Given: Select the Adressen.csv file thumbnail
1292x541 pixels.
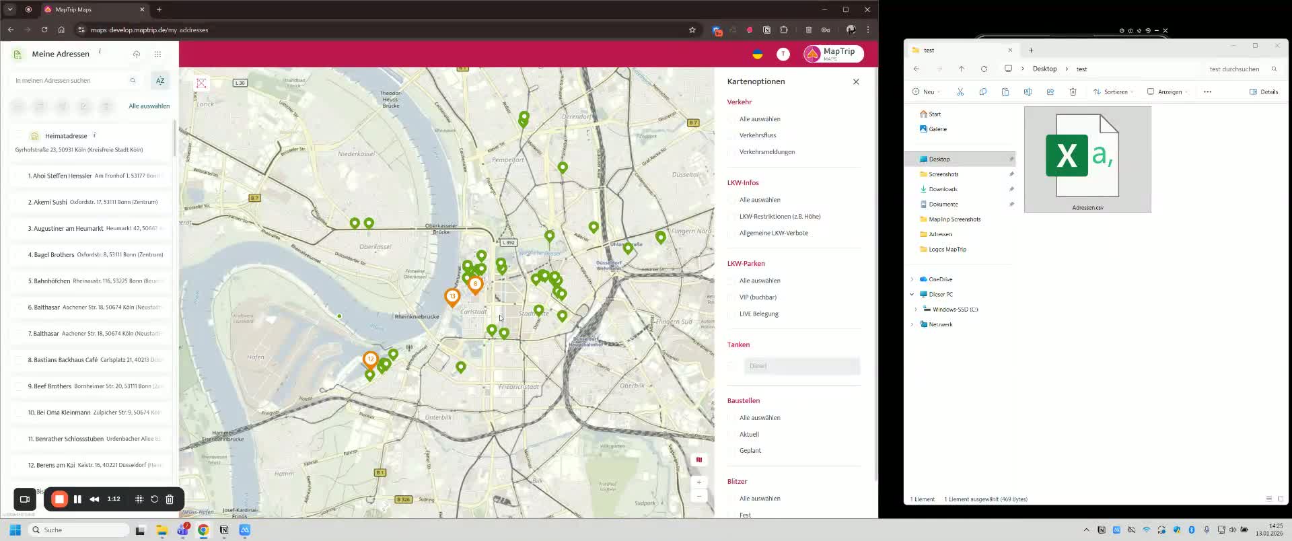Looking at the screenshot, I should click(x=1087, y=159).
